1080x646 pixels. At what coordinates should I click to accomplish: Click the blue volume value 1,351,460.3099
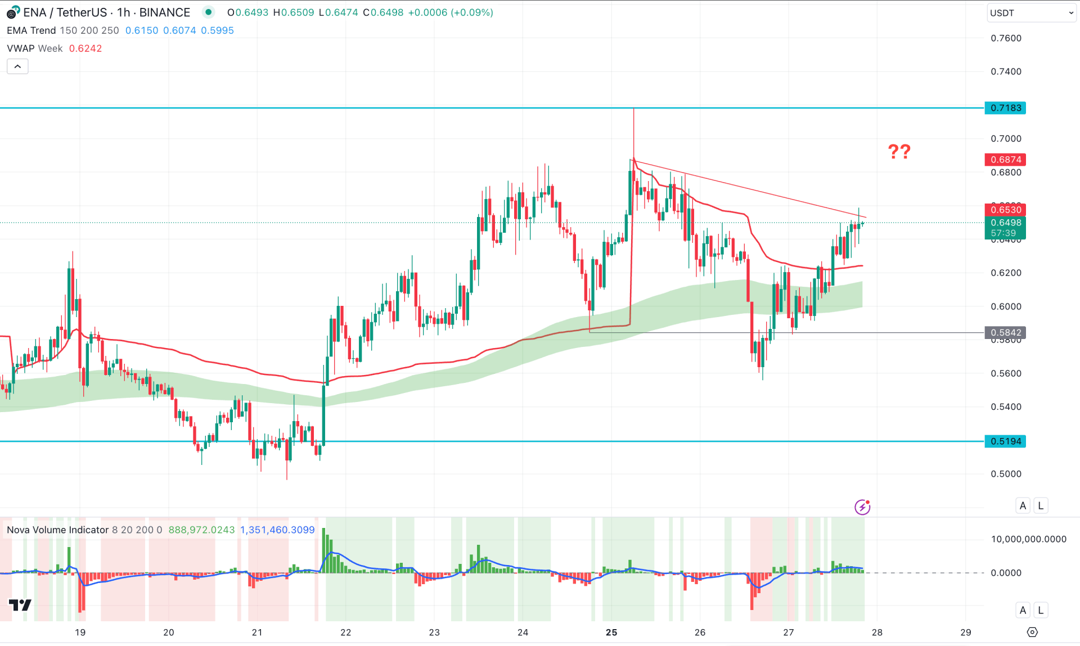(x=277, y=530)
